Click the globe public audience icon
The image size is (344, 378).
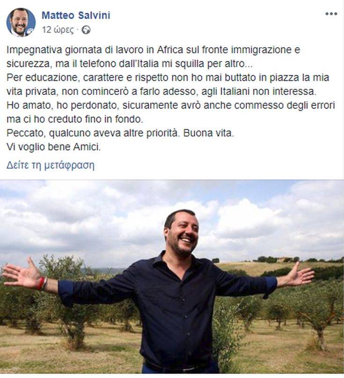tap(86, 30)
